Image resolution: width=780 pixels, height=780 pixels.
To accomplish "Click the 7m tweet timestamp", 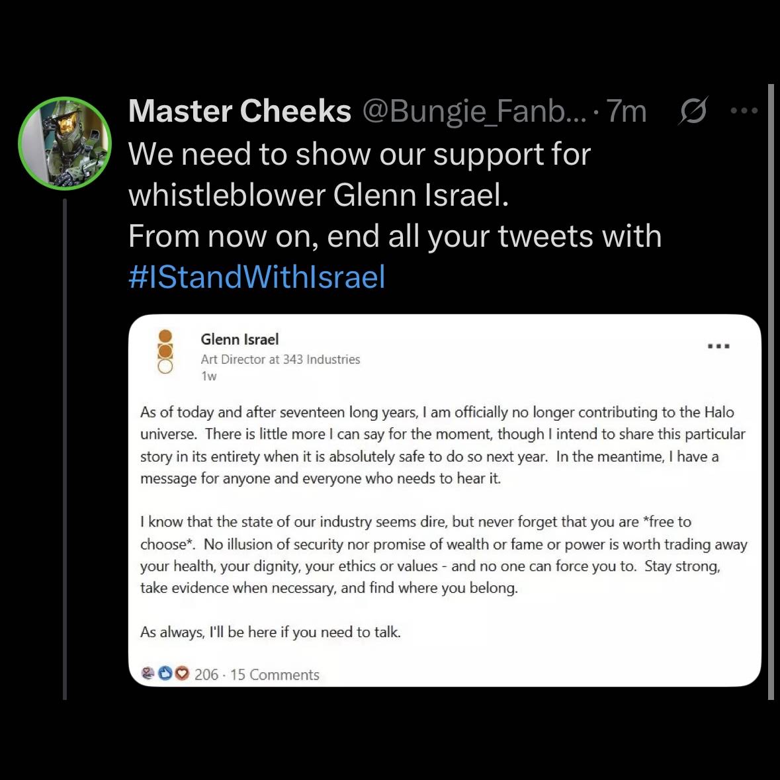I will click(627, 111).
